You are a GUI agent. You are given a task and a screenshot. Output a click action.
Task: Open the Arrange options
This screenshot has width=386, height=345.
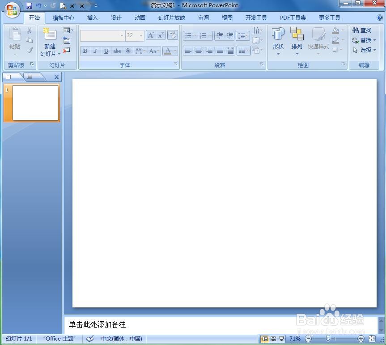(x=297, y=41)
